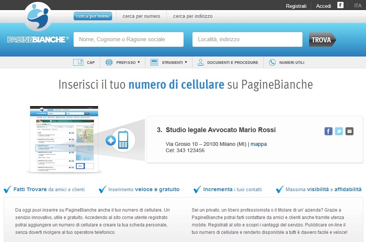
Task: Click the checkmark beside Fatti Trovare
Action: pos(7,189)
